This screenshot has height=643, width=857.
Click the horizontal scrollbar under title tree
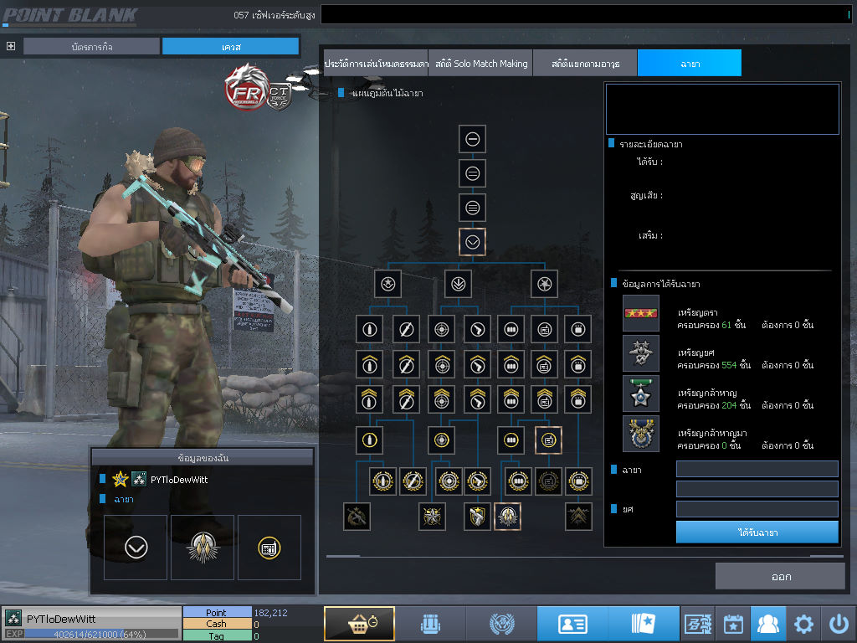(584, 556)
